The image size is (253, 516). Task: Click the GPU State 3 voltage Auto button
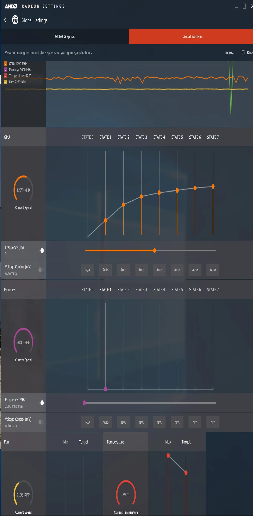click(x=141, y=270)
